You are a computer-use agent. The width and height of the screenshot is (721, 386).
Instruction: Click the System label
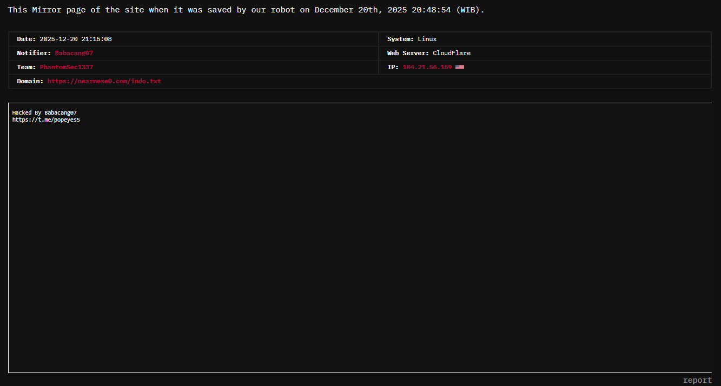(x=400, y=39)
